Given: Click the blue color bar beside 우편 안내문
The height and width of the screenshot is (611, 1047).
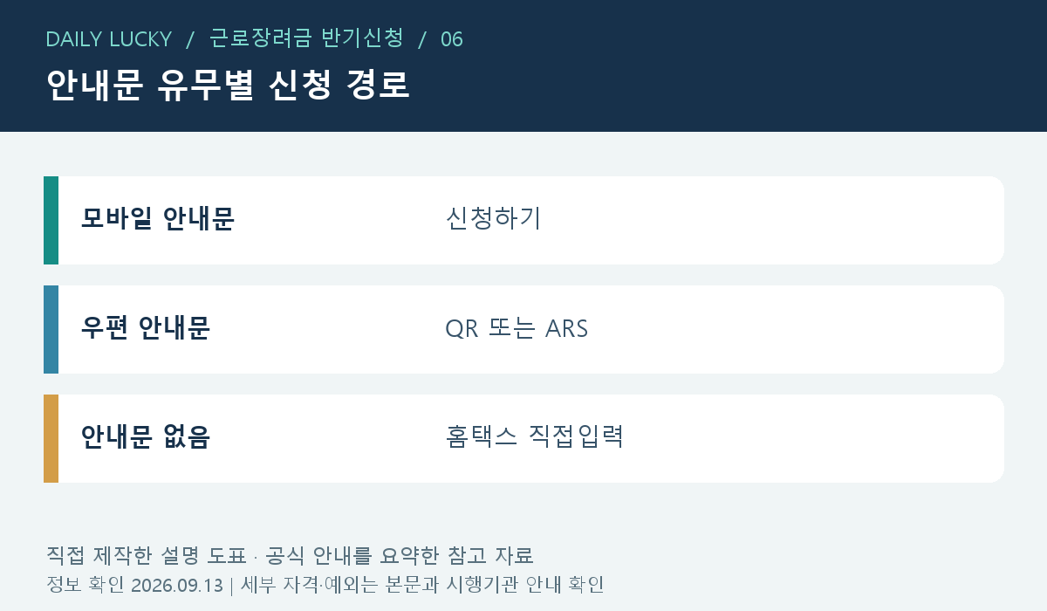Looking at the screenshot, I should 51,329.
